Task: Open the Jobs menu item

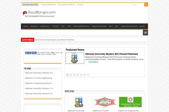Action: [x=117, y=26]
